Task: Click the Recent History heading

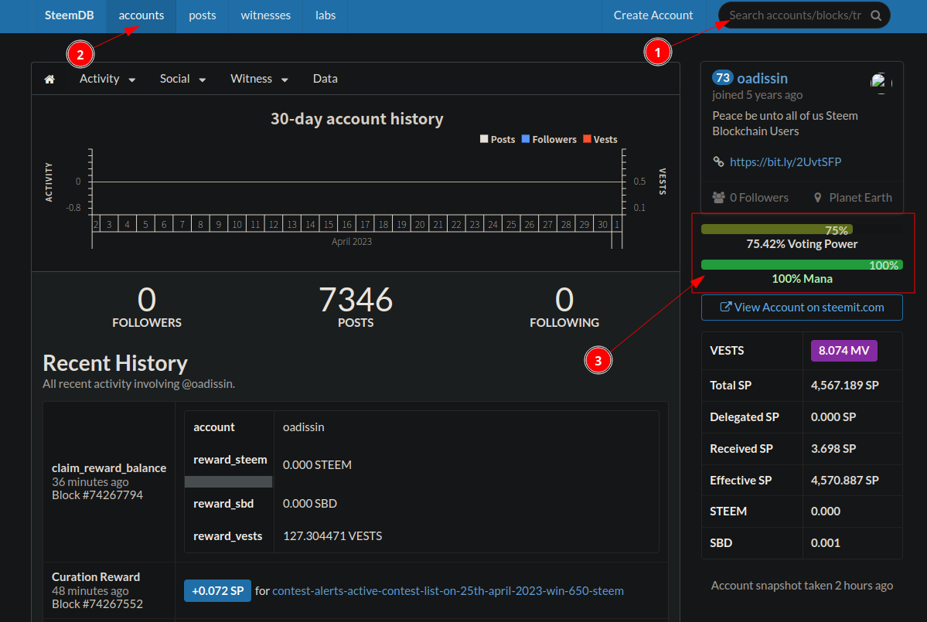Action: pos(115,362)
